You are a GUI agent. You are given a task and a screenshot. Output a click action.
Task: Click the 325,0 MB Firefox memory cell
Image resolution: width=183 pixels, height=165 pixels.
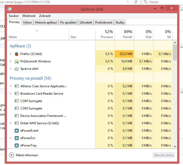coord(124,54)
